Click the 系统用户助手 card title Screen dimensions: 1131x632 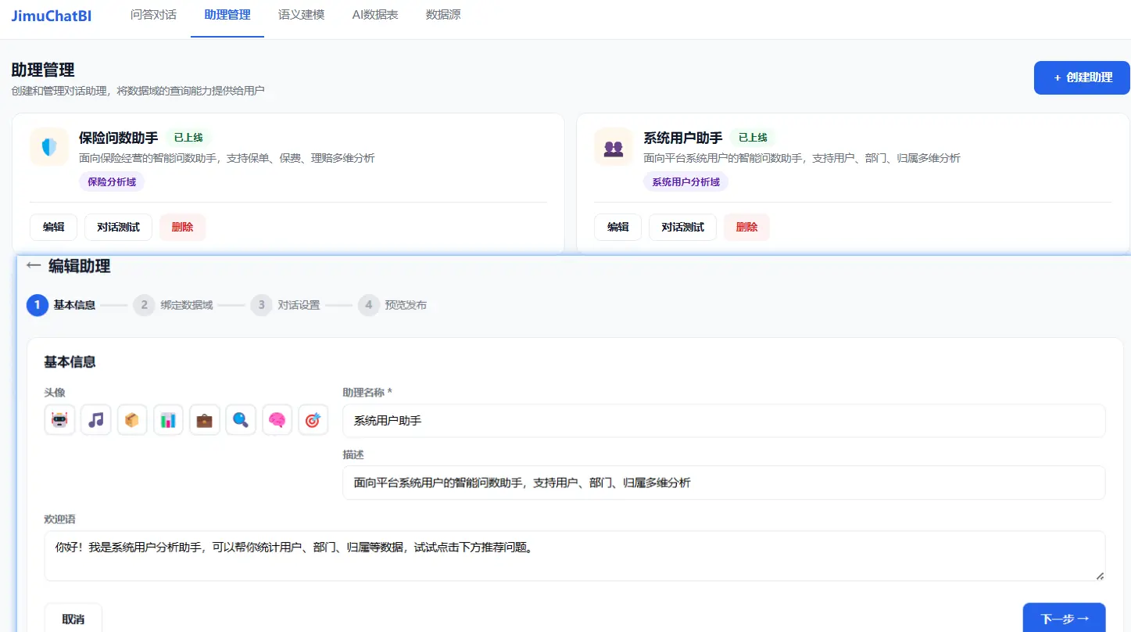pos(682,138)
